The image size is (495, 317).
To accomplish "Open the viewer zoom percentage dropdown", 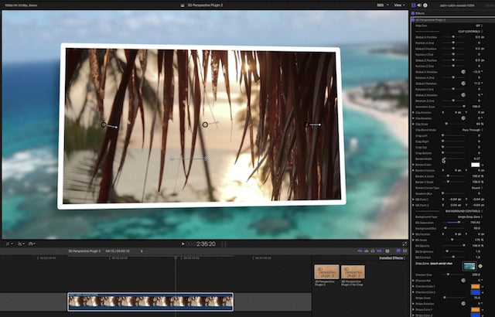I will [382, 5].
